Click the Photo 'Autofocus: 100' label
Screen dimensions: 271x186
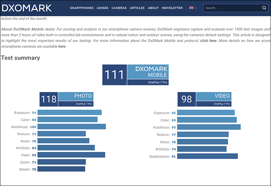[24, 127]
